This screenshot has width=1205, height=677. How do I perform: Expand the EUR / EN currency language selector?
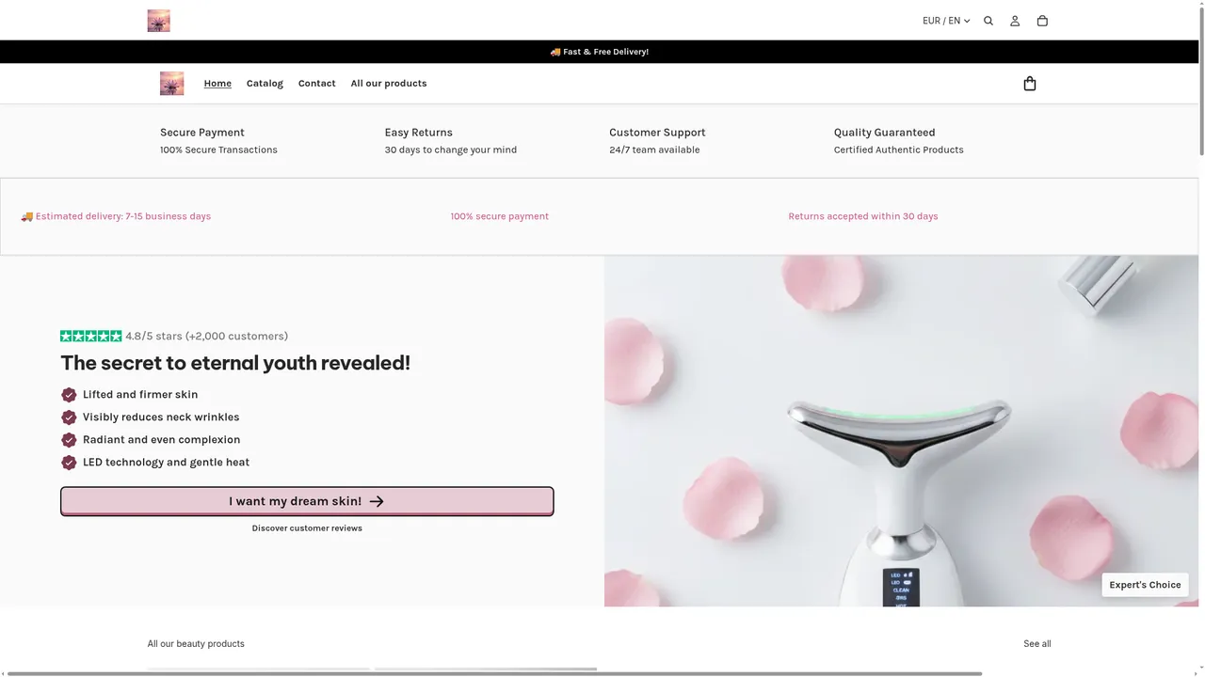[x=946, y=21]
